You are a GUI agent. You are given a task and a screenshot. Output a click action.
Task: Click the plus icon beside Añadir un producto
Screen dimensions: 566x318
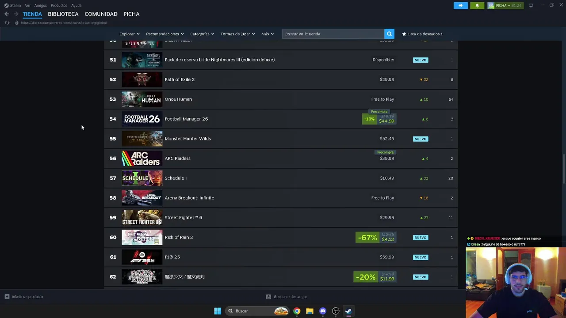coord(7,297)
